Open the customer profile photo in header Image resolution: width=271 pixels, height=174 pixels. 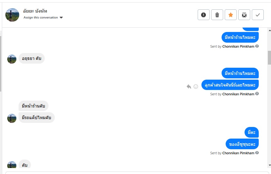click(12, 15)
